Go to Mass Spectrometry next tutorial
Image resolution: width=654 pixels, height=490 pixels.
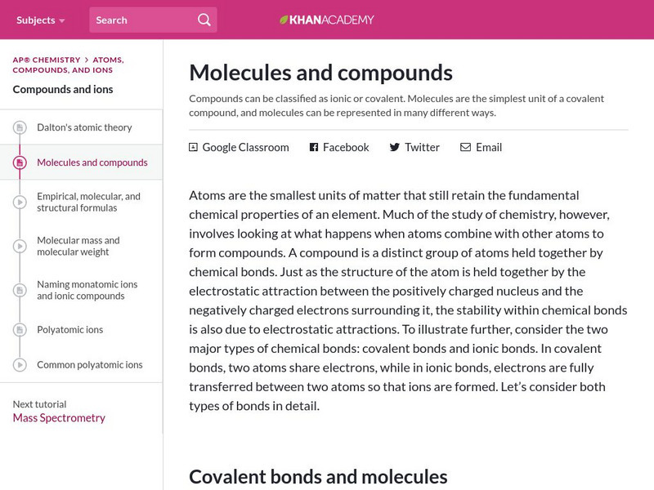click(59, 418)
